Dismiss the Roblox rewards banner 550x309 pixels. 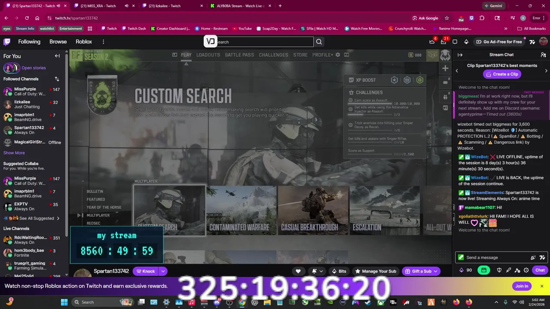point(542,286)
